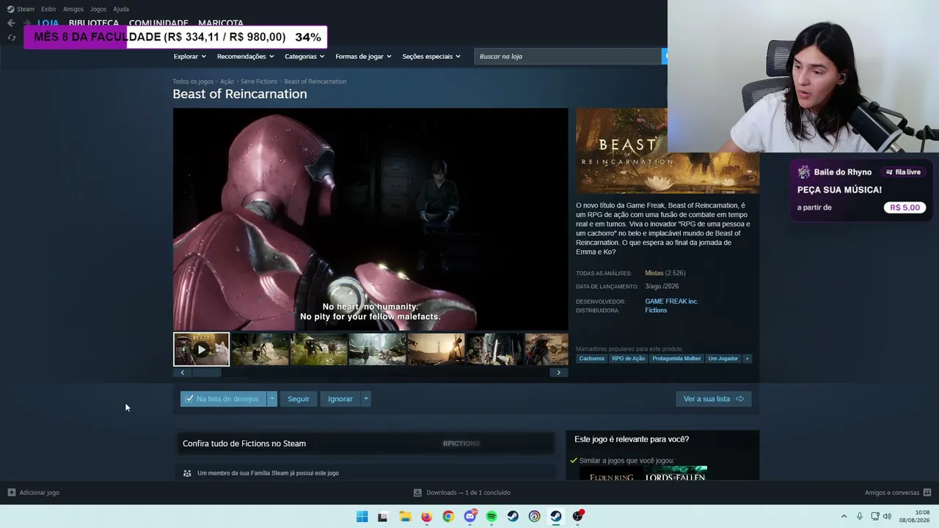
Task: Click the Cachorros tag
Action: pos(592,359)
